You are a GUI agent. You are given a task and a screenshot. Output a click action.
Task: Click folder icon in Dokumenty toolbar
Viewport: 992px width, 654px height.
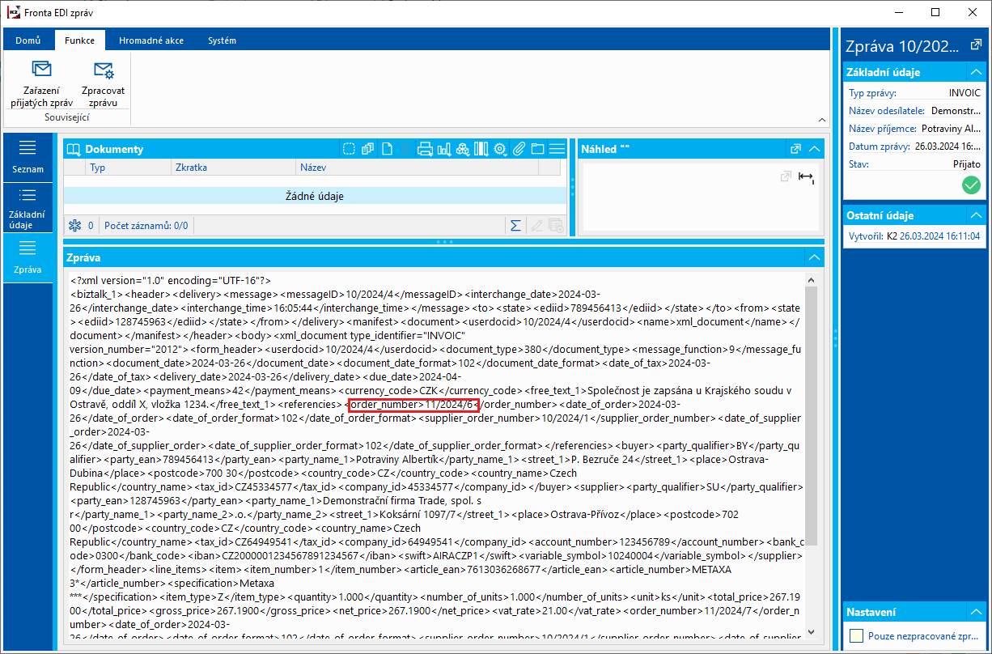click(537, 149)
